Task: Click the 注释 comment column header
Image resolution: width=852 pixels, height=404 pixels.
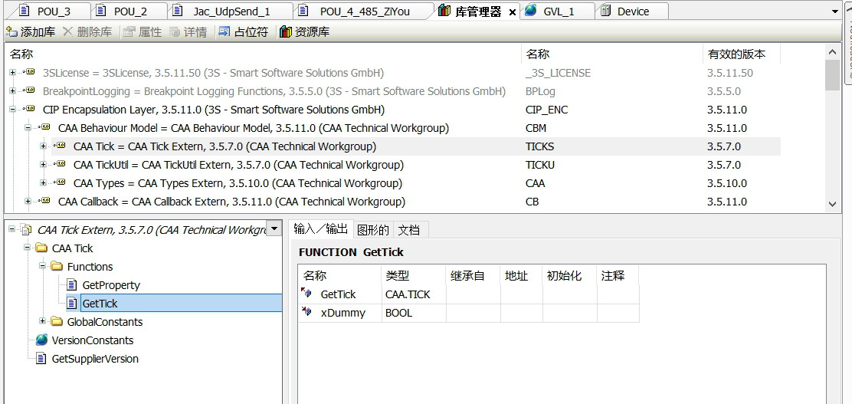Action: [618, 276]
